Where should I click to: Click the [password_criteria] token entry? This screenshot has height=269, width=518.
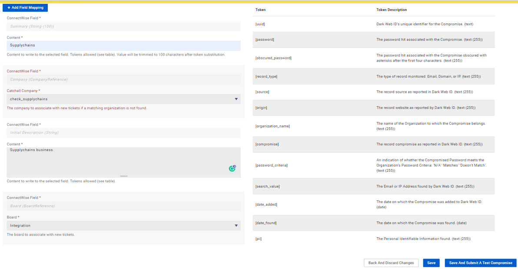pos(271,165)
